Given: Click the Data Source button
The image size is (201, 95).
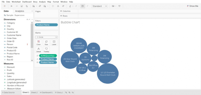Looking at the screenshot, I should pyautogui.click(x=8, y=92).
